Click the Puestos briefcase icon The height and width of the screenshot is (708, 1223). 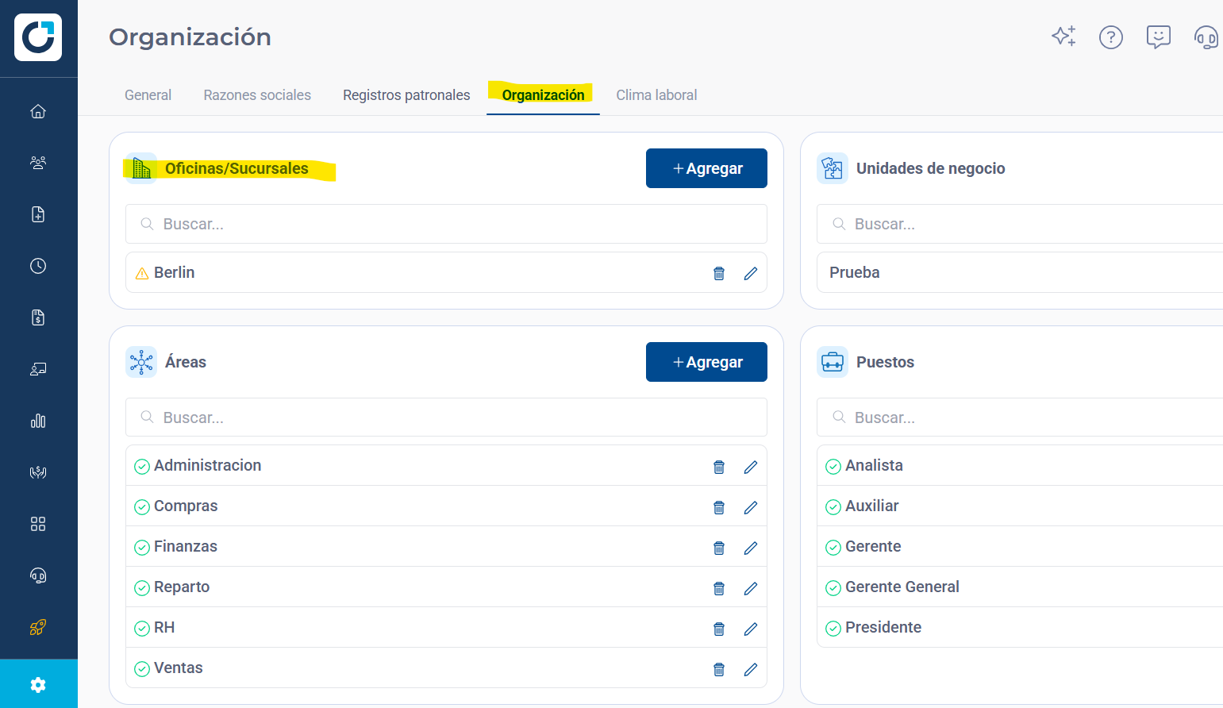point(833,362)
